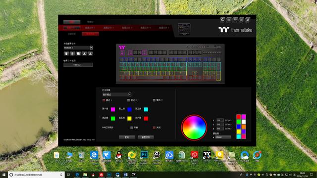Open Task View on the taskbar
Screen dimensions: 317x178
click(x=69, y=175)
